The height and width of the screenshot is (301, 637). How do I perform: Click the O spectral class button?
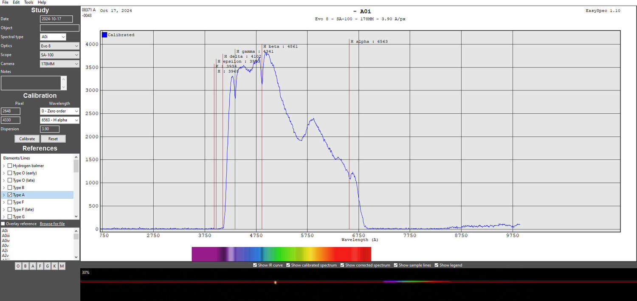18,266
